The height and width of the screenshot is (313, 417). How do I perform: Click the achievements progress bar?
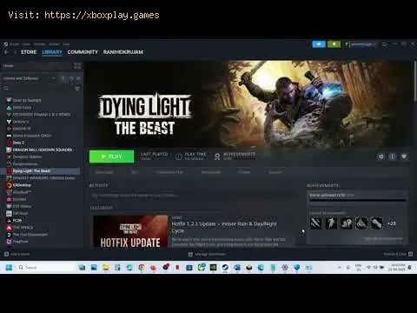[357, 200]
